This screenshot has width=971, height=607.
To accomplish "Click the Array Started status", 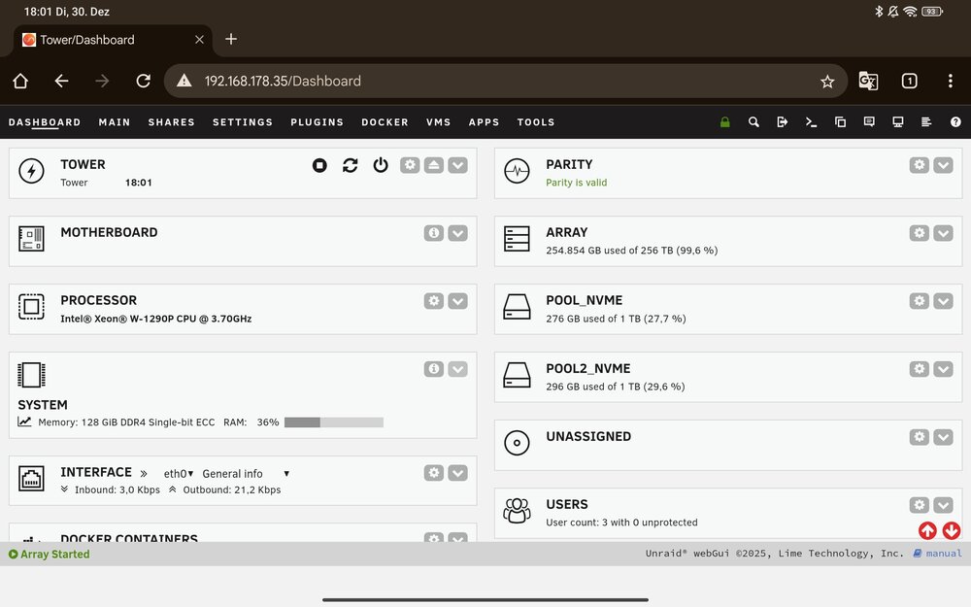I will pos(49,555).
